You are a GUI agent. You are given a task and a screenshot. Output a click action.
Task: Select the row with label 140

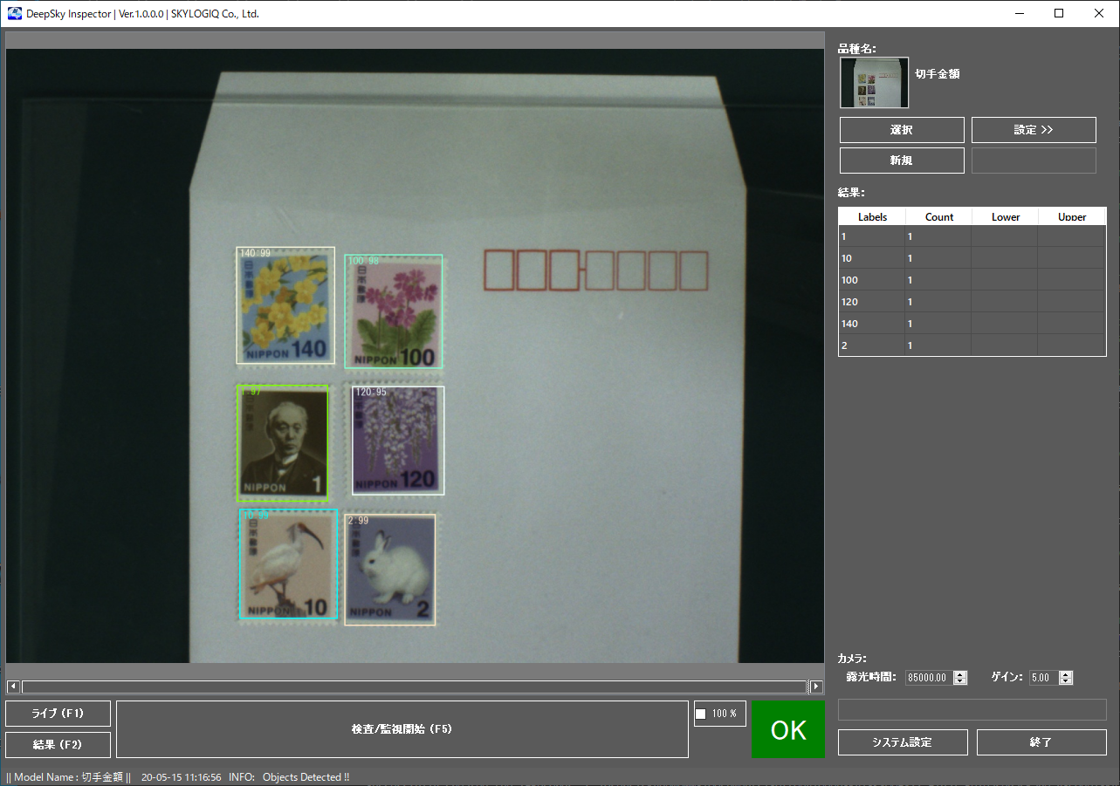click(972, 324)
